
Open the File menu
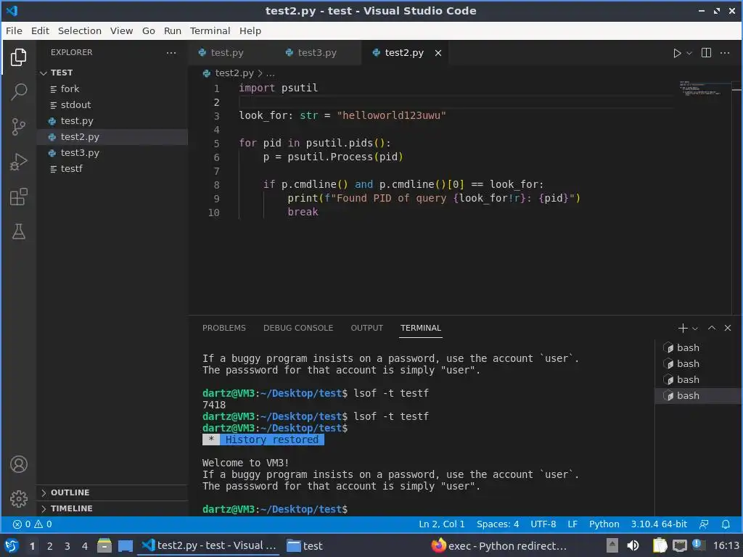(x=14, y=30)
